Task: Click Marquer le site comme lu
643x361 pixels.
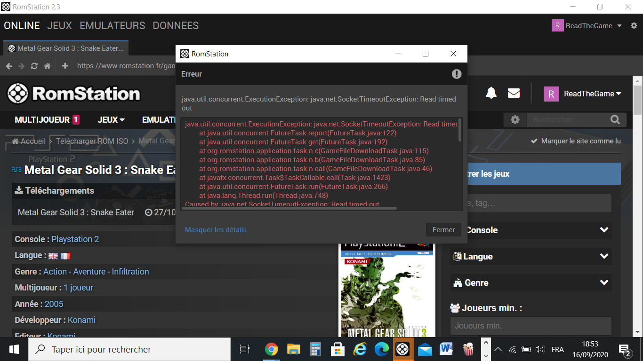Action: (576, 141)
